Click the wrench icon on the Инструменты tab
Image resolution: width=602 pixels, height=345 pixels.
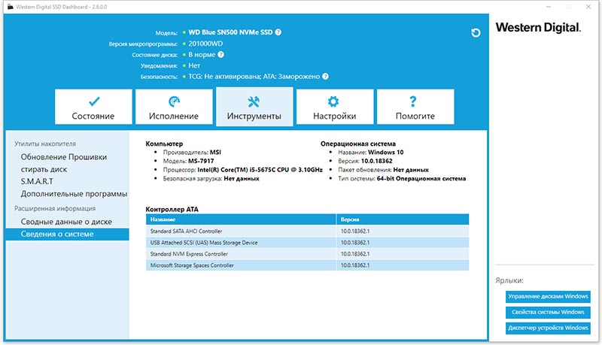(254, 101)
